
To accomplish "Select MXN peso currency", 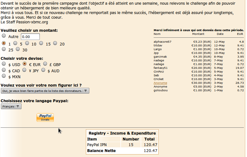I will point(4,76).
